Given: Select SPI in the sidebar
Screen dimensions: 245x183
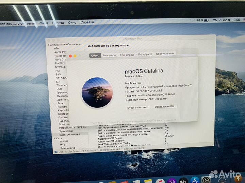Looking at the screenshot, I should click(x=58, y=82).
